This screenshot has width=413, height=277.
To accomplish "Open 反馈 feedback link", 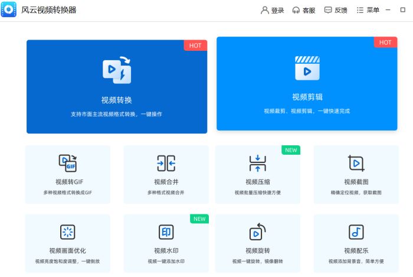I will click(341, 10).
